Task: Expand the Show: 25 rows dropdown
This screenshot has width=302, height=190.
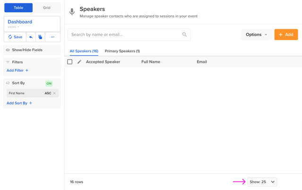Action: click(262, 182)
